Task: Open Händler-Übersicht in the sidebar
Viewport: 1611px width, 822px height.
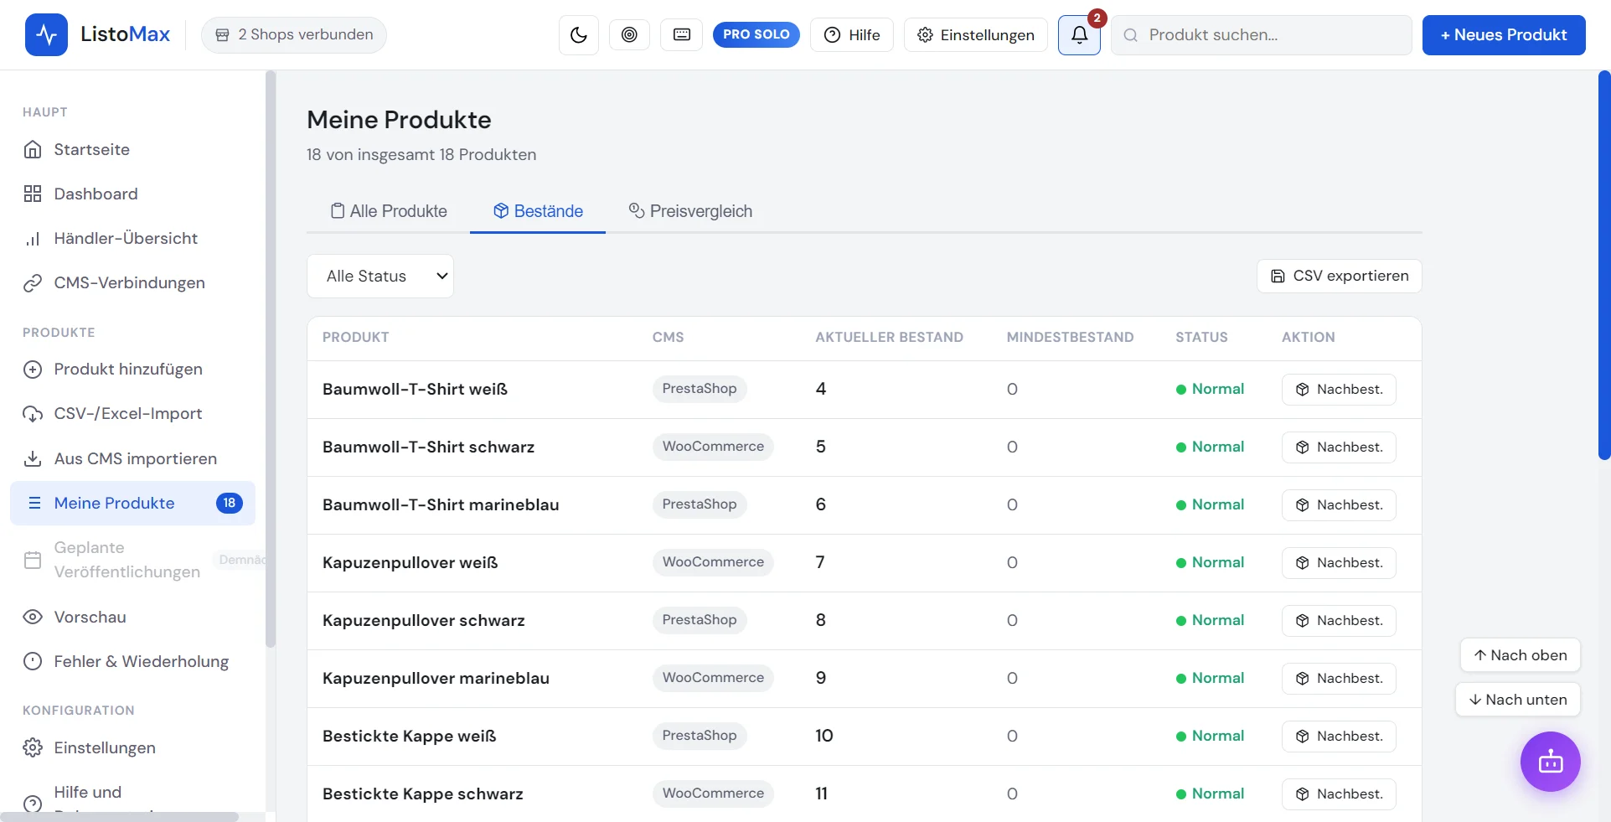Action: coord(132,239)
